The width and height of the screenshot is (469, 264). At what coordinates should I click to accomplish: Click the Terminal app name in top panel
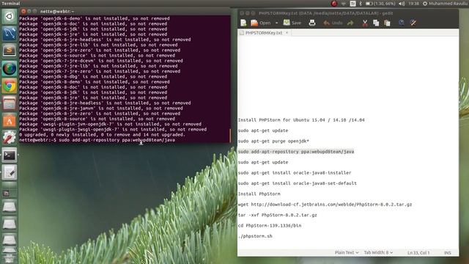pyautogui.click(x=11, y=3)
